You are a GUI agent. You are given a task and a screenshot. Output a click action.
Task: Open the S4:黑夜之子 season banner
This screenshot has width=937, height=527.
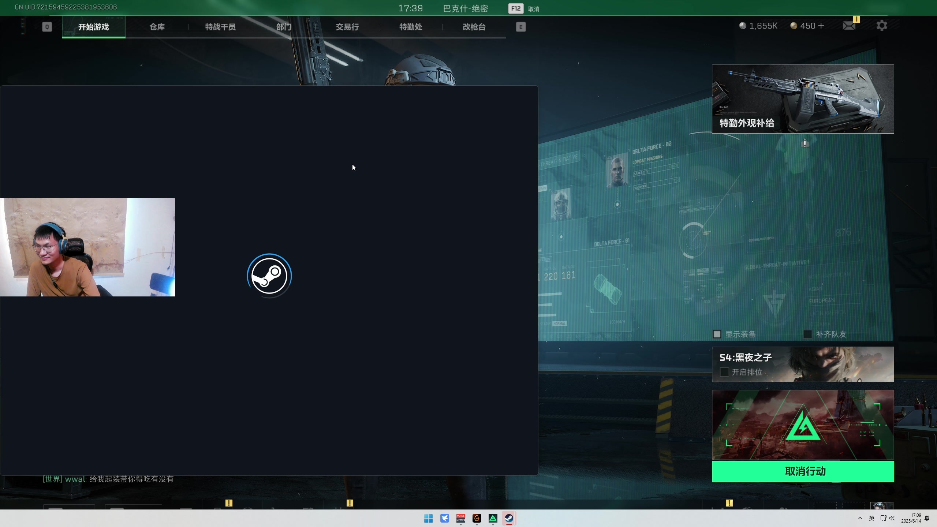(803, 365)
